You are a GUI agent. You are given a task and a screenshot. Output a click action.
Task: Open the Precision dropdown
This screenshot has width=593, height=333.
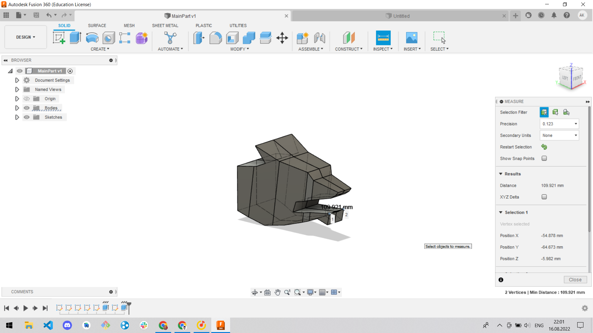click(x=559, y=124)
